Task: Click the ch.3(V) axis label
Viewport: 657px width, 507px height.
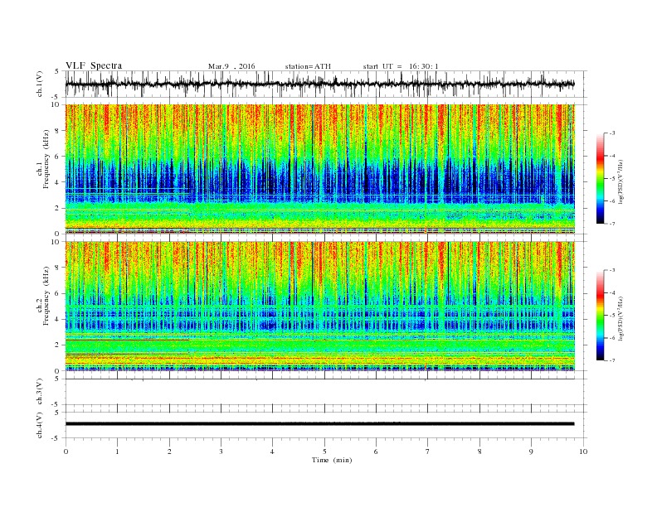Action: click(40, 392)
